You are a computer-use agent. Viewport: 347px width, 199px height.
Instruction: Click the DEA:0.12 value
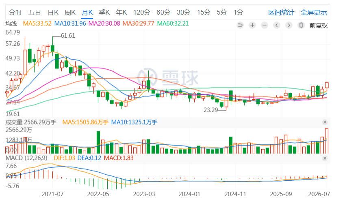(89, 158)
